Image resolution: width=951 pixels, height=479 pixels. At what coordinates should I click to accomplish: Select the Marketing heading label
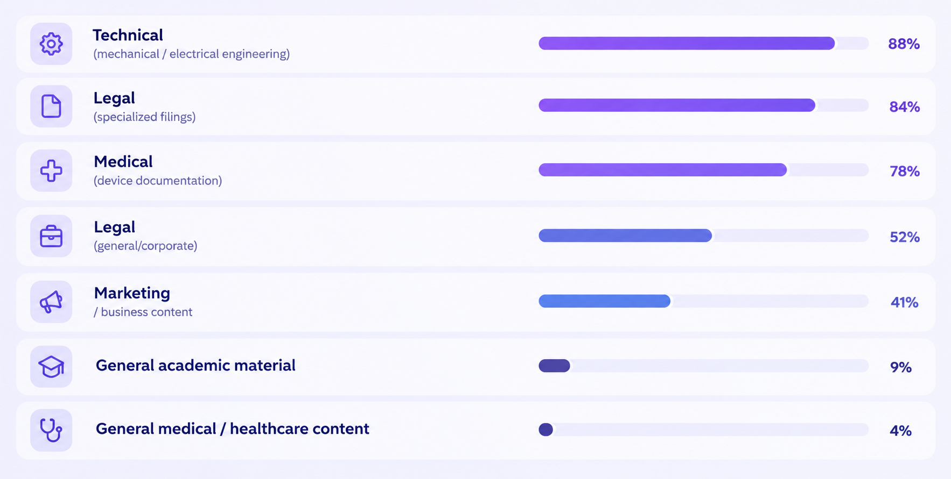tap(132, 293)
